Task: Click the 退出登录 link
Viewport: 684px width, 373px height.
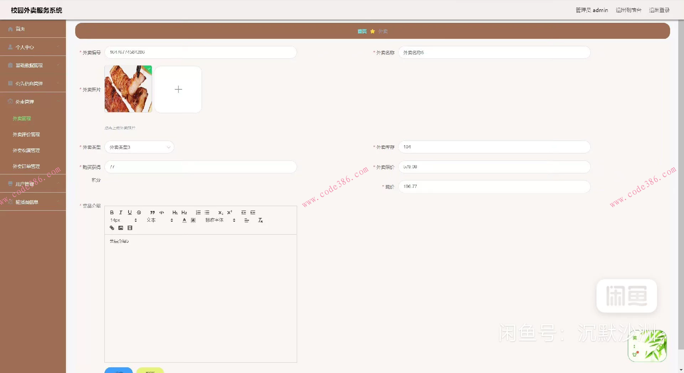Action: 659,10
